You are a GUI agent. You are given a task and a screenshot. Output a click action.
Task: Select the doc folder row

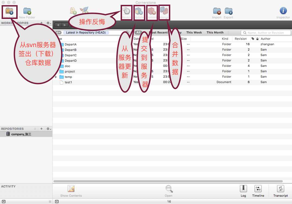(x=172, y=66)
